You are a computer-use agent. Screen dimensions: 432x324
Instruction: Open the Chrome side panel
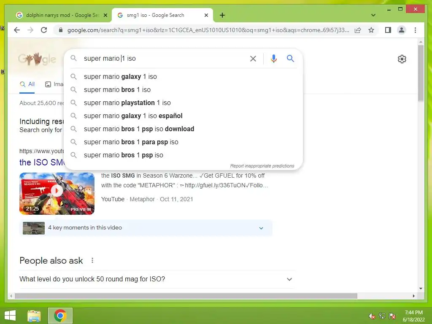pyautogui.click(x=388, y=30)
